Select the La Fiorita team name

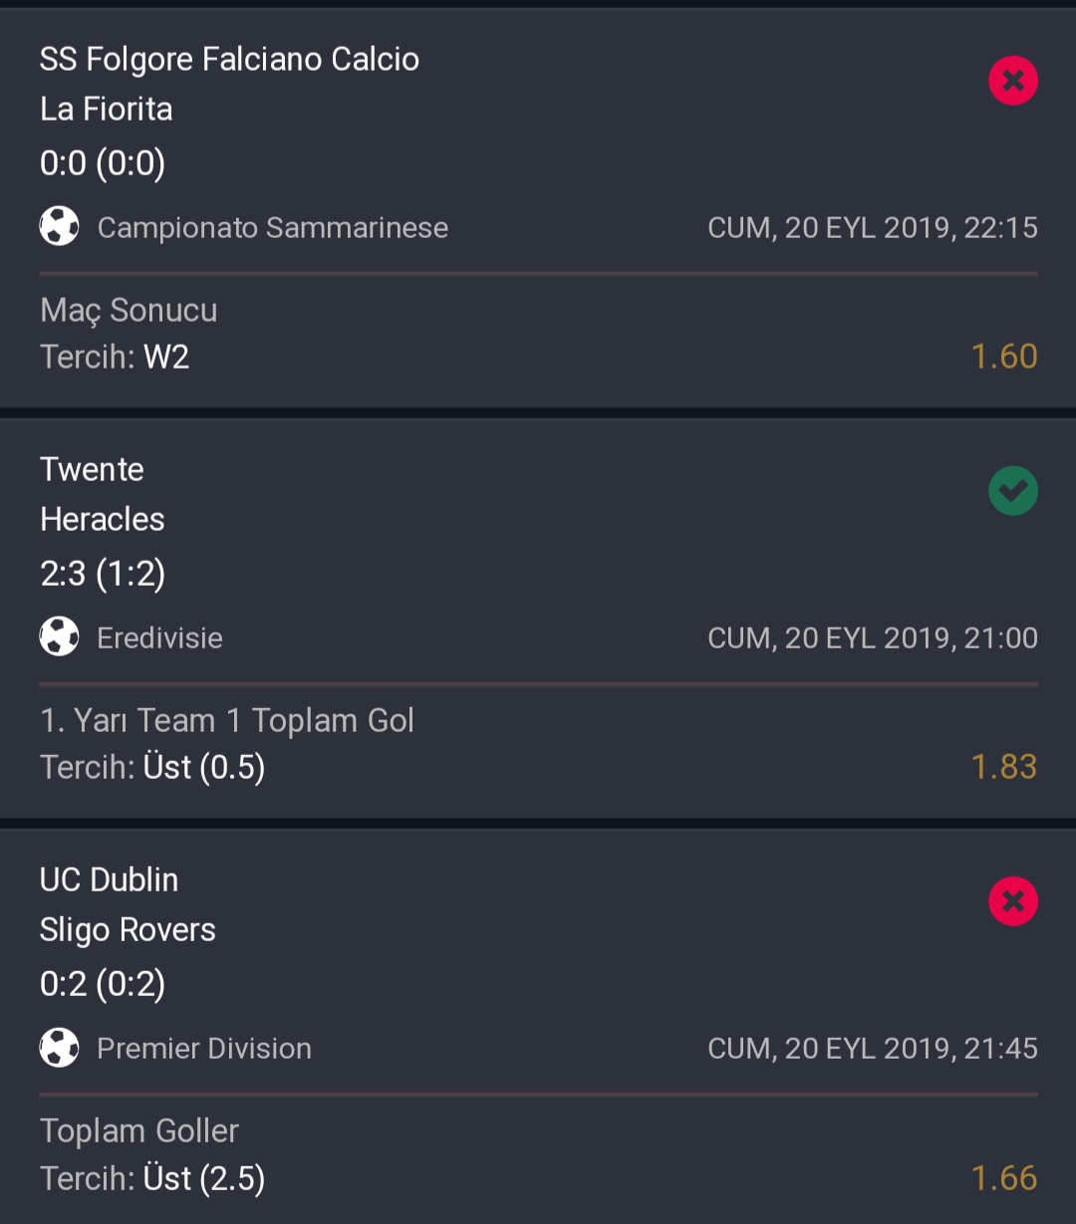point(107,109)
